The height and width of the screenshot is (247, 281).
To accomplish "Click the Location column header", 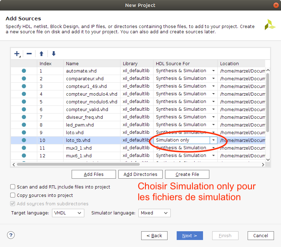I will point(241,64).
